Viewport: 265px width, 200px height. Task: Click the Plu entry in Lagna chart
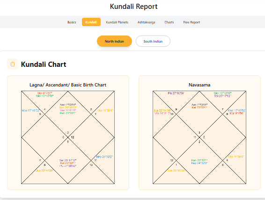click(68, 166)
